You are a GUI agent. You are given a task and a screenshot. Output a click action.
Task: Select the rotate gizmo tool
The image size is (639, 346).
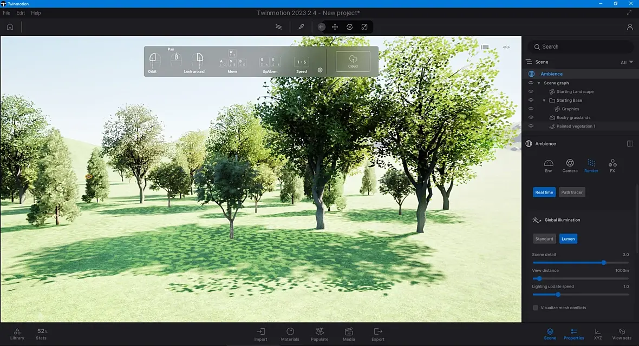(x=350, y=27)
